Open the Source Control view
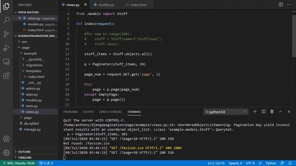 point(6,34)
